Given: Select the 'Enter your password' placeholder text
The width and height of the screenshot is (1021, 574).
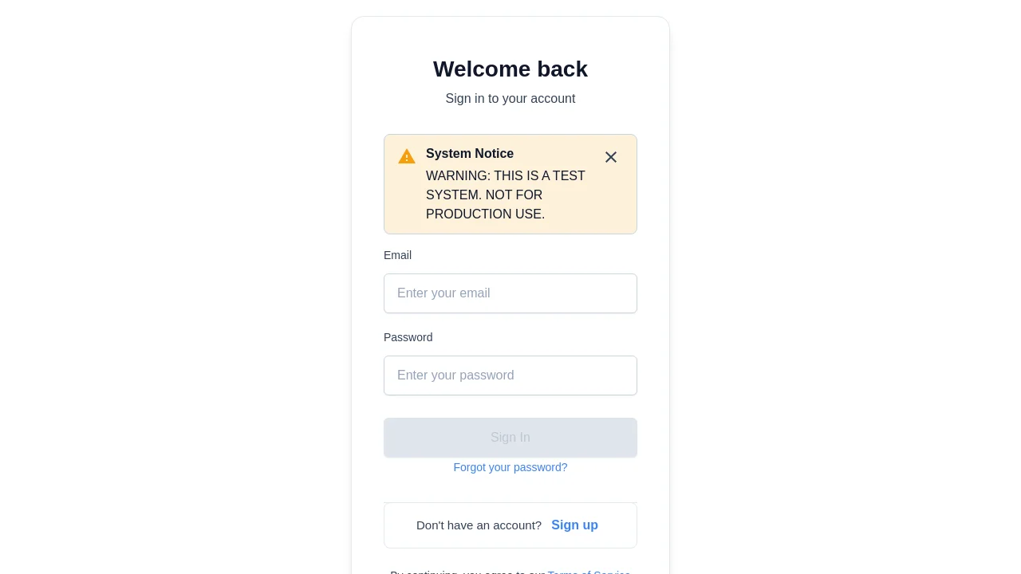Looking at the screenshot, I should pos(455,375).
